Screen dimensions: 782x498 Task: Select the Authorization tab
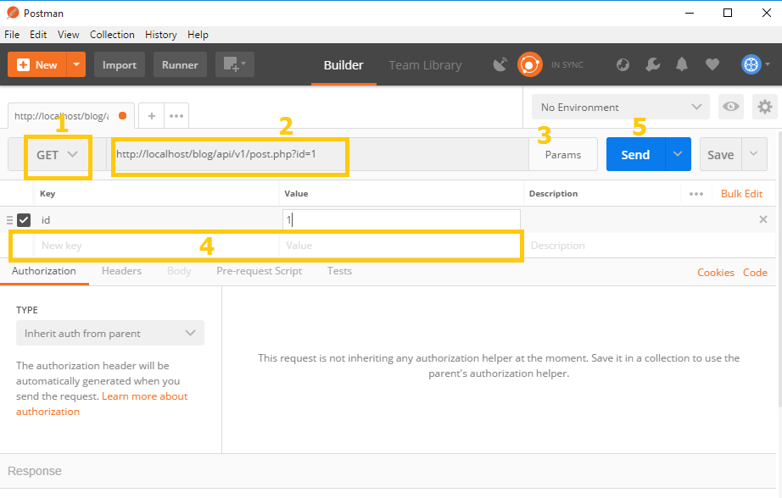[44, 271]
